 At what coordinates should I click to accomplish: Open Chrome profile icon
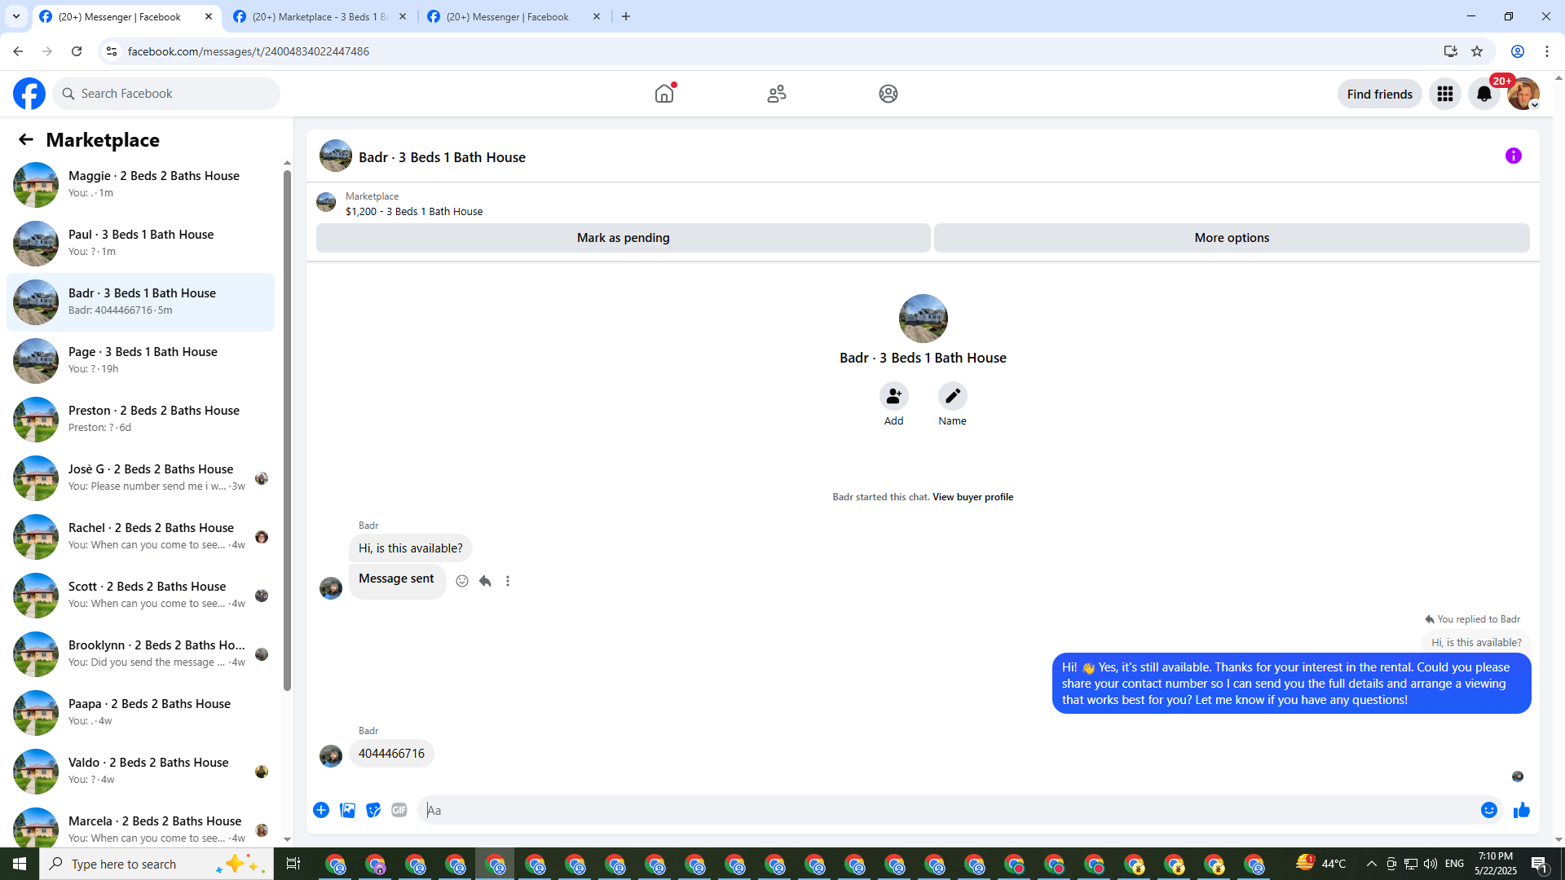tap(1518, 51)
